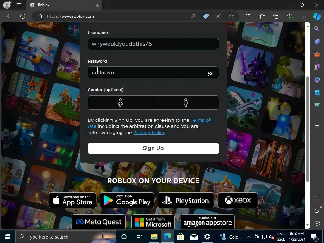Open the amazon appstore badge
This screenshot has height=243, width=324.
click(x=208, y=222)
